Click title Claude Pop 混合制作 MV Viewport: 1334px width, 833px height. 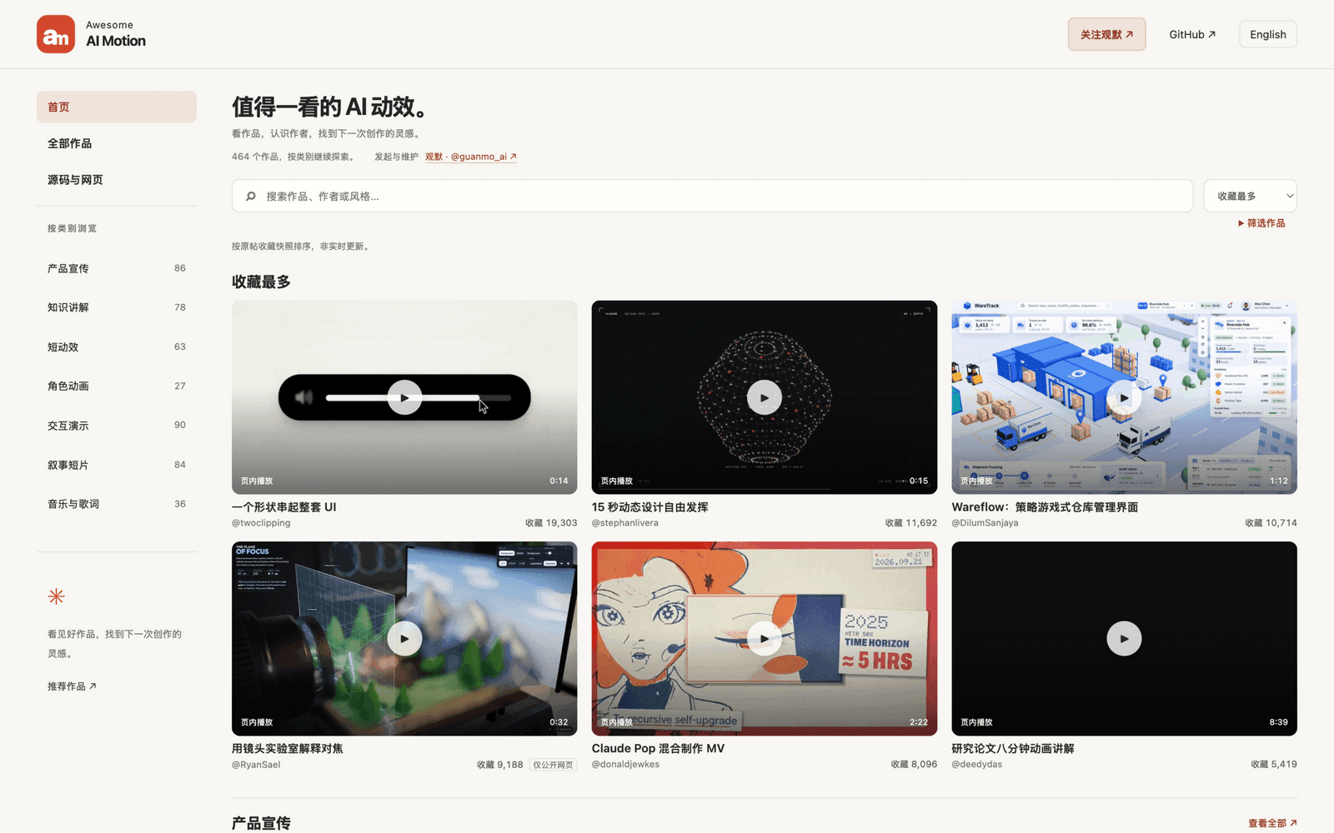click(x=658, y=749)
